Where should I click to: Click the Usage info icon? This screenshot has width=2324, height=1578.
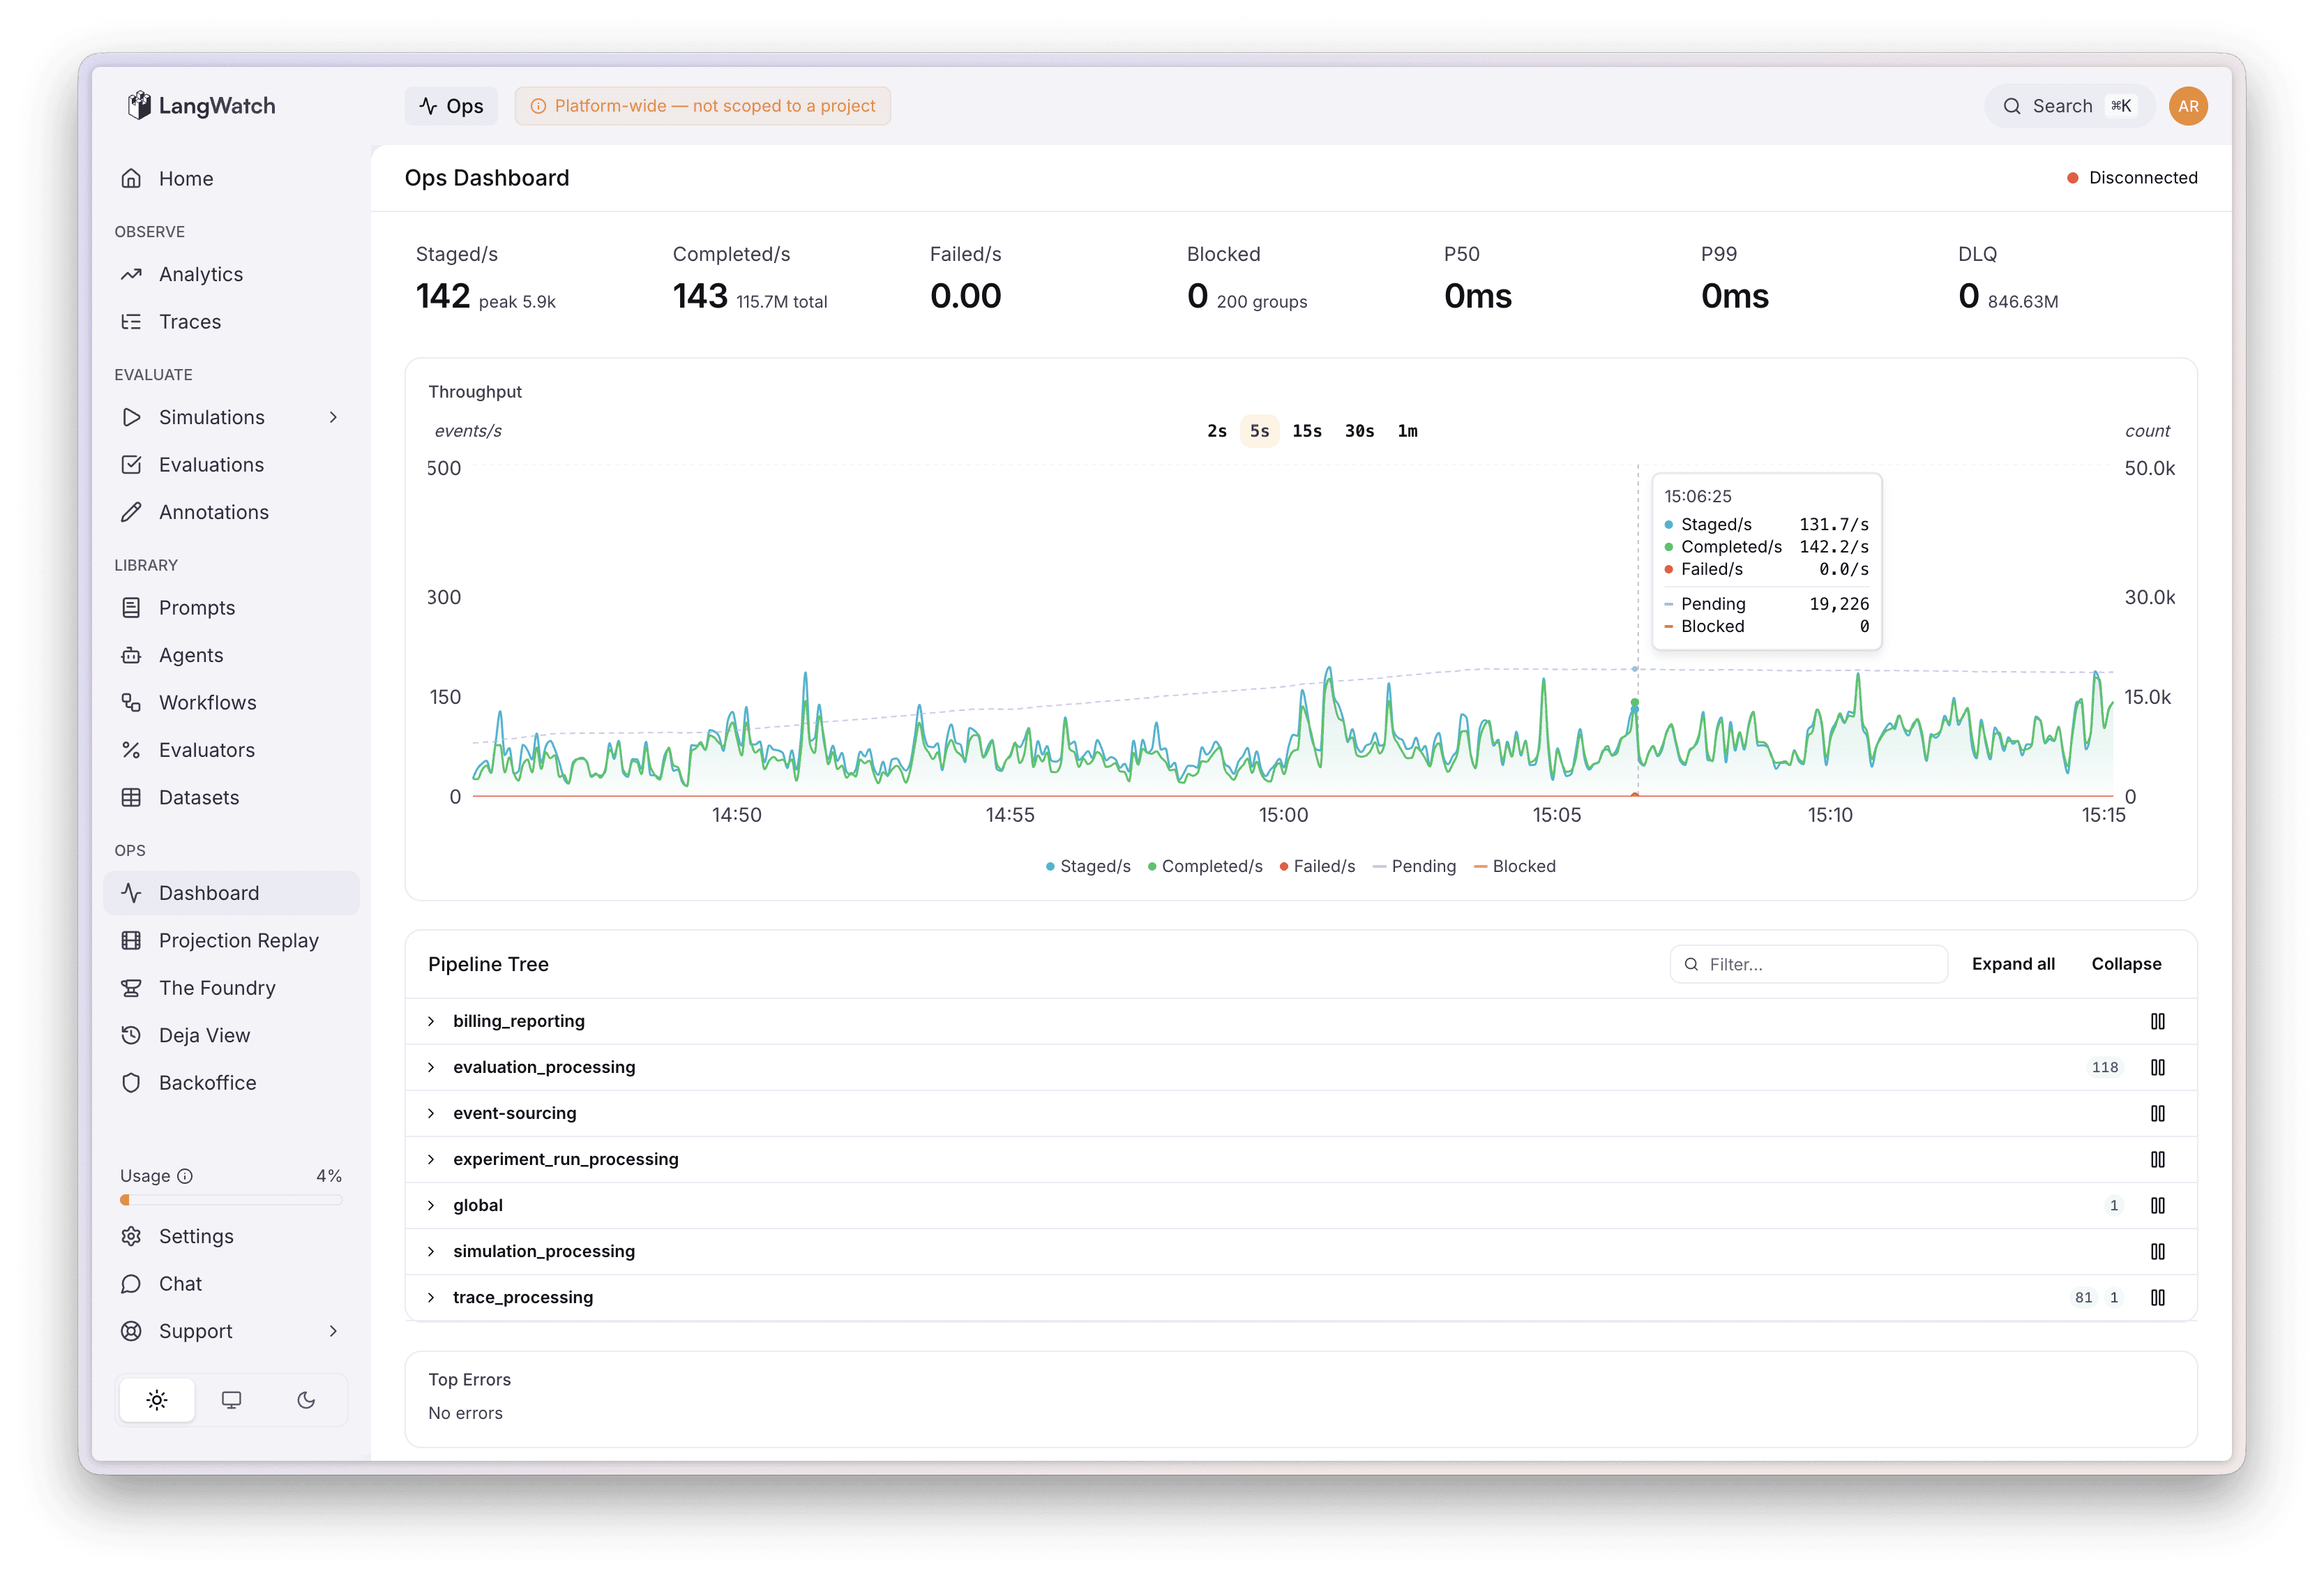(185, 1176)
